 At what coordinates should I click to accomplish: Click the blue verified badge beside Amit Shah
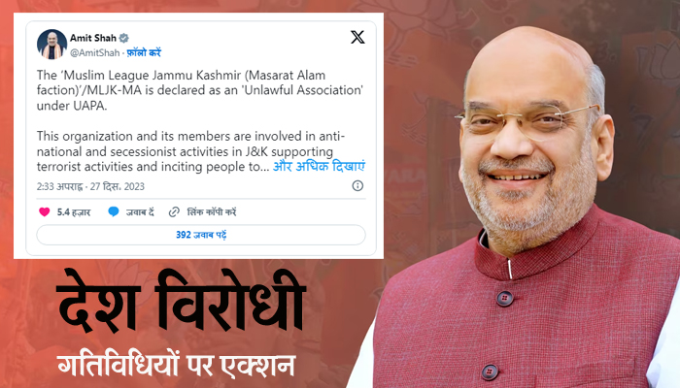(x=123, y=38)
